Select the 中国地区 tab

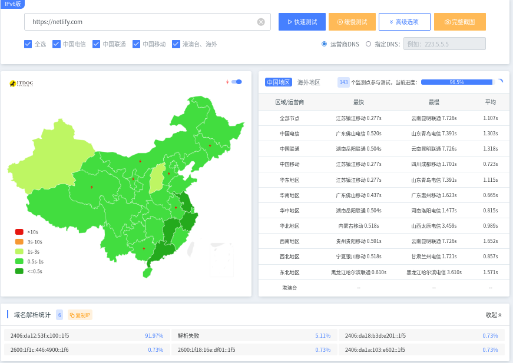[278, 82]
